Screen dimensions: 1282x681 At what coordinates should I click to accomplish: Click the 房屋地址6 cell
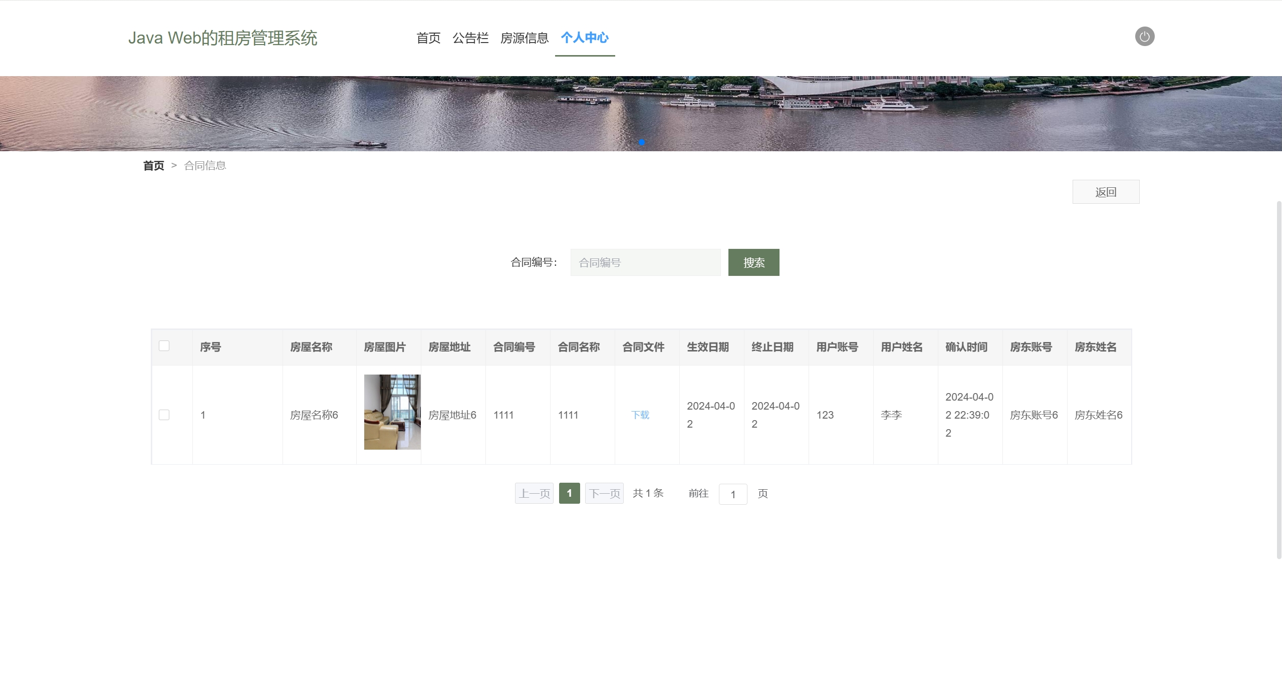pyautogui.click(x=452, y=415)
